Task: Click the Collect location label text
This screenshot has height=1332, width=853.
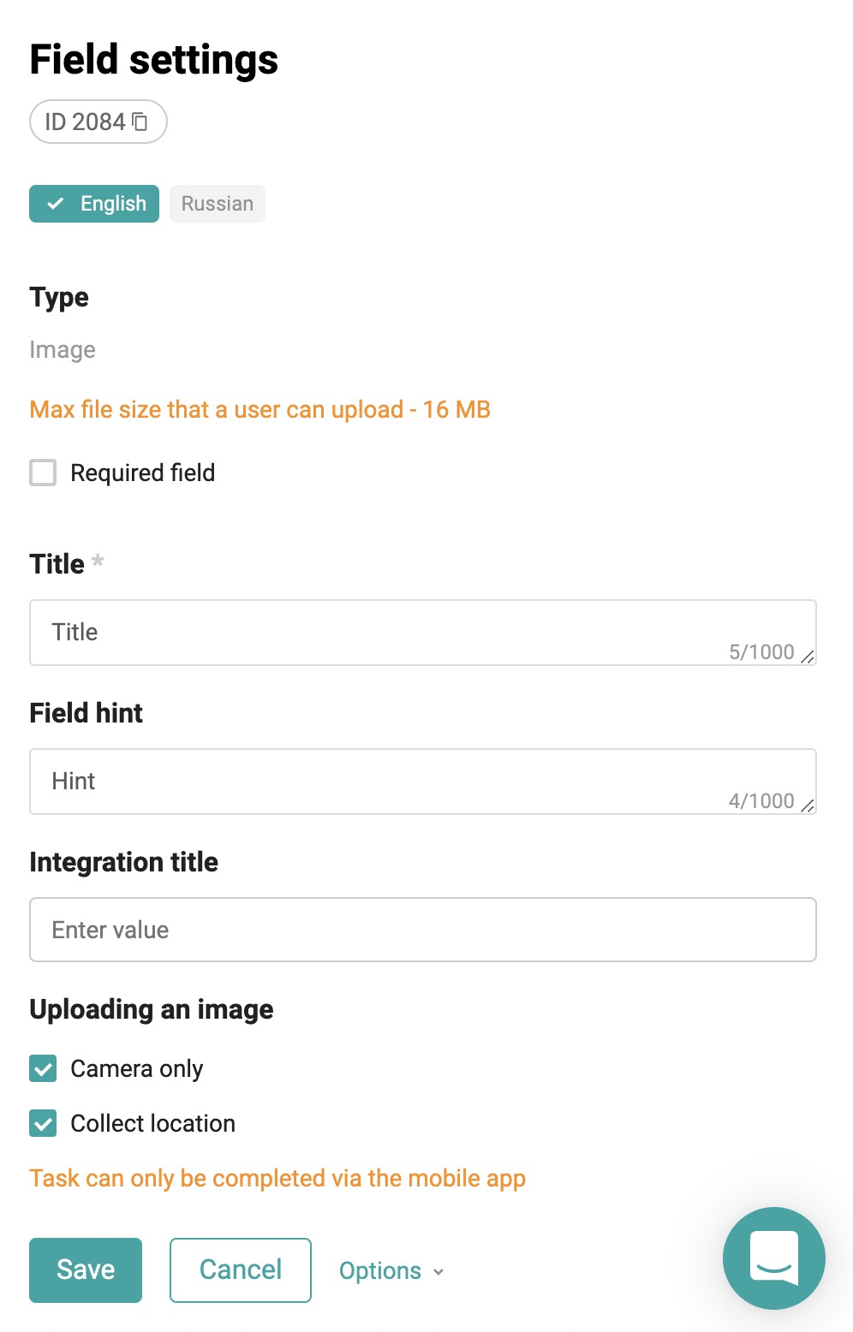Action: coord(152,1123)
